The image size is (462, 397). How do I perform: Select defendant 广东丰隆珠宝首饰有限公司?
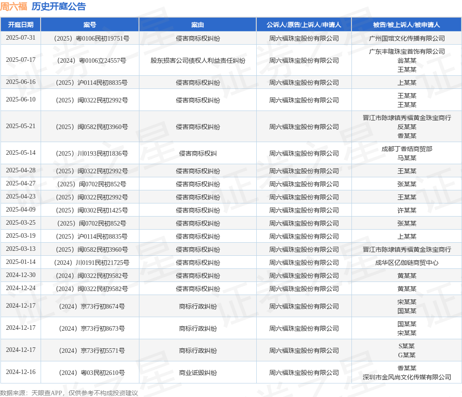point(407,51)
